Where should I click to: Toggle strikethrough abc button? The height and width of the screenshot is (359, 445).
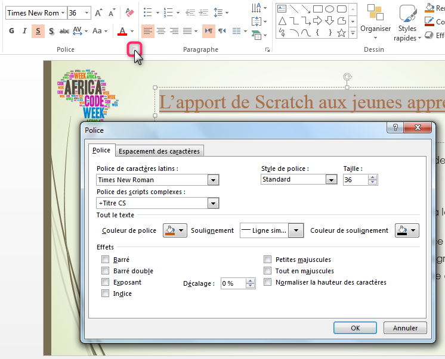[x=64, y=31]
